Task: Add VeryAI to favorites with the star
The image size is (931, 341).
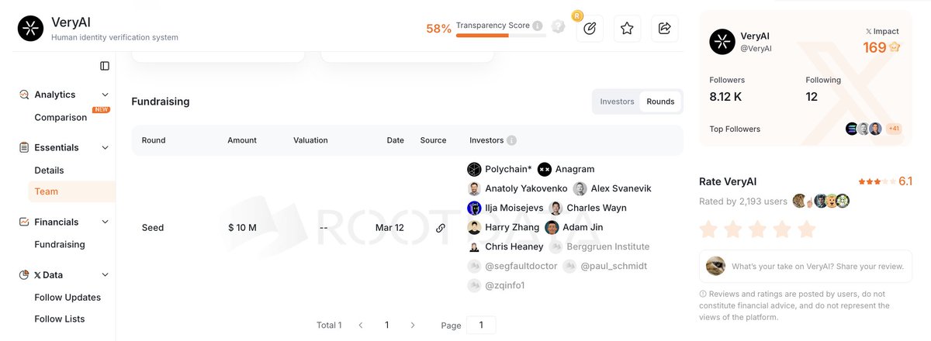Action: pyautogui.click(x=627, y=29)
